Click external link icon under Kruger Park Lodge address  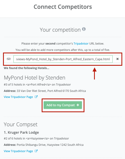click(36, 151)
